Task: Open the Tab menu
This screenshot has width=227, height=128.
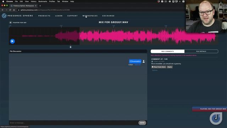Action: tap(59, 1)
